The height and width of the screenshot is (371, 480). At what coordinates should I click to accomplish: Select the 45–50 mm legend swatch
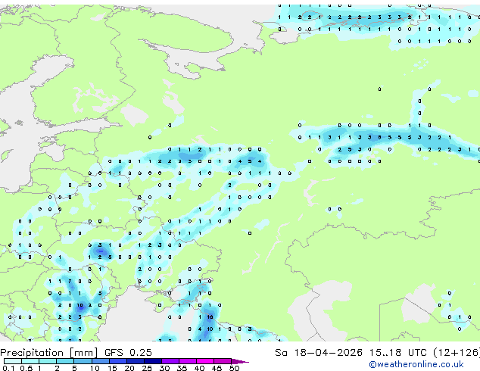tap(223, 361)
